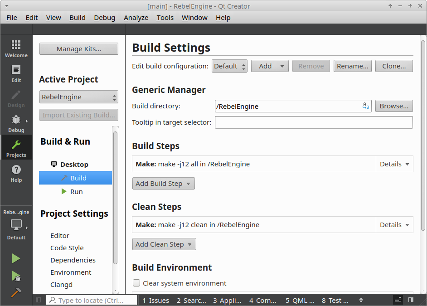Open Environment project settings
427x306 pixels.
[x=71, y=272]
